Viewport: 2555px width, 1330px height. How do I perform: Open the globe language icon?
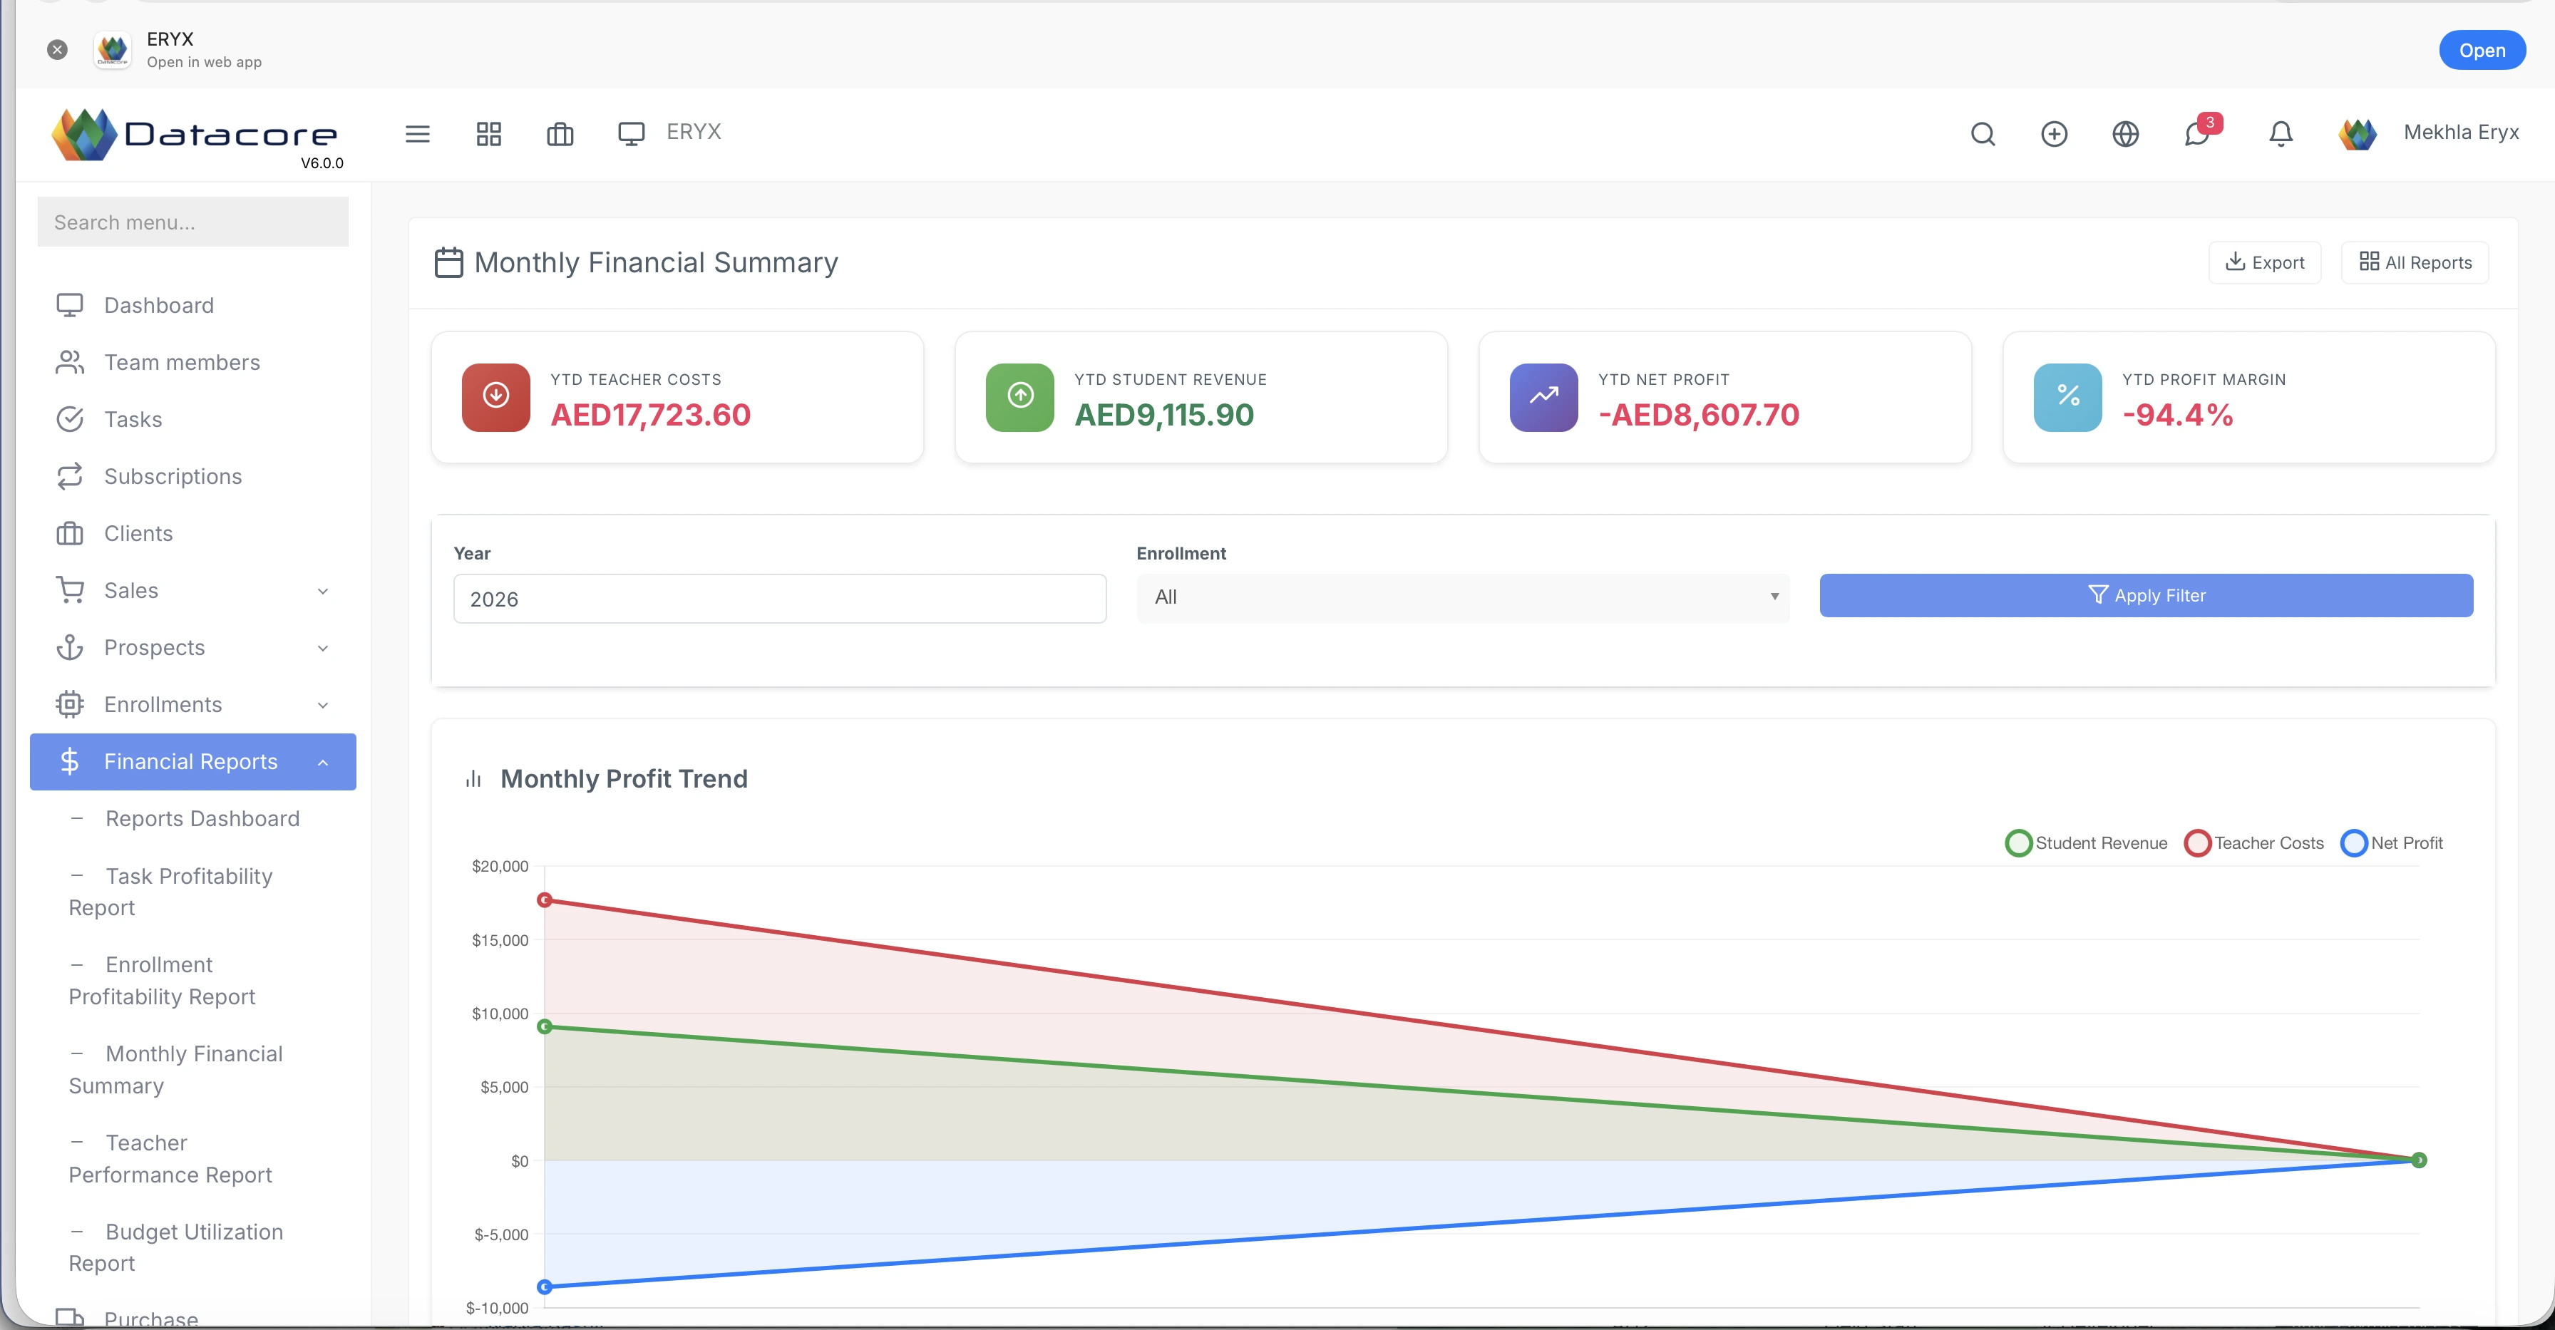coord(2126,134)
